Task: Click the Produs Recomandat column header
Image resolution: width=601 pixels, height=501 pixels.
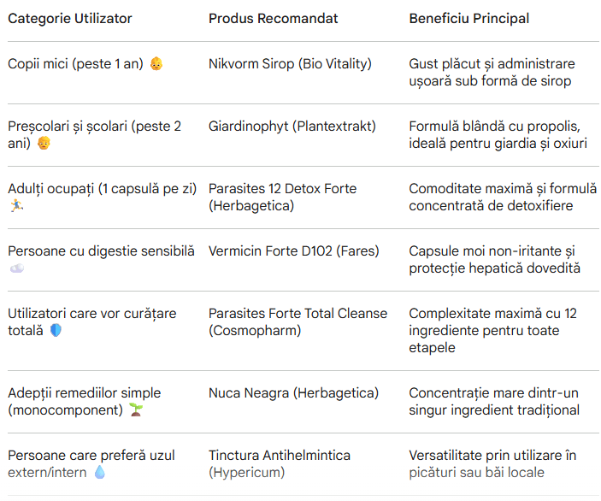Action: click(x=274, y=18)
